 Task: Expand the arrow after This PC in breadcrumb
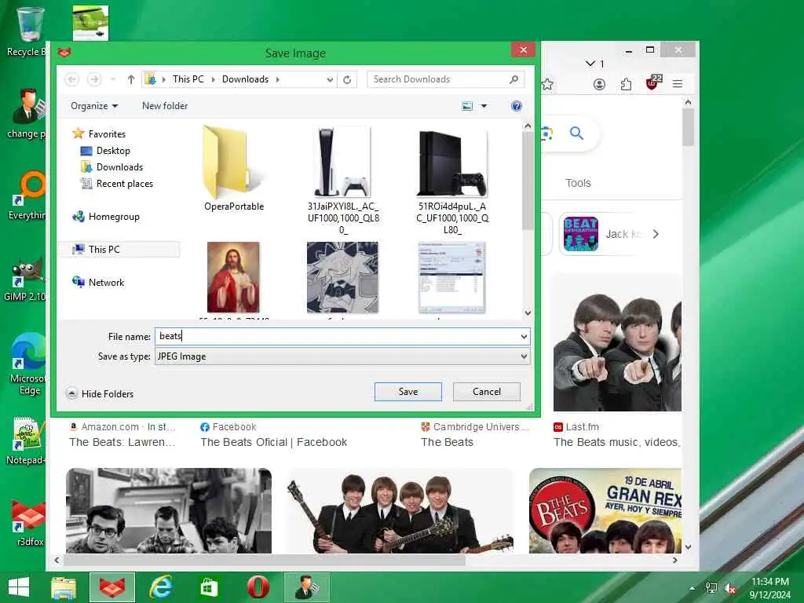tap(214, 79)
